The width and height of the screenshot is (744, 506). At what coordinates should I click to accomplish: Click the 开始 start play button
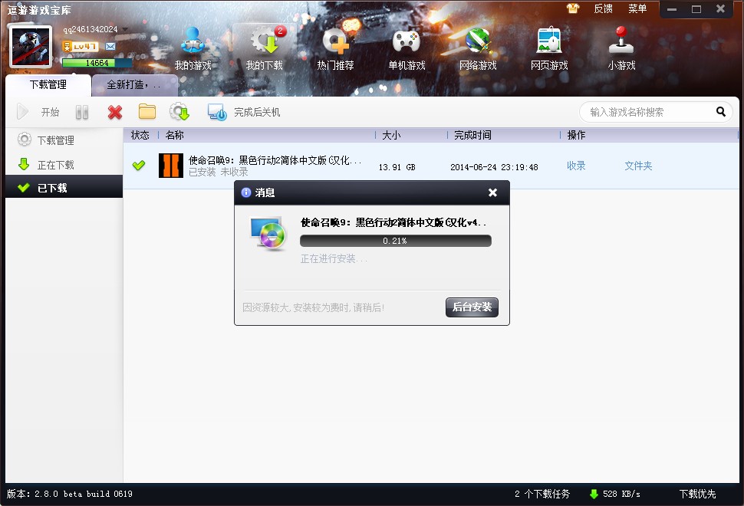[38, 113]
